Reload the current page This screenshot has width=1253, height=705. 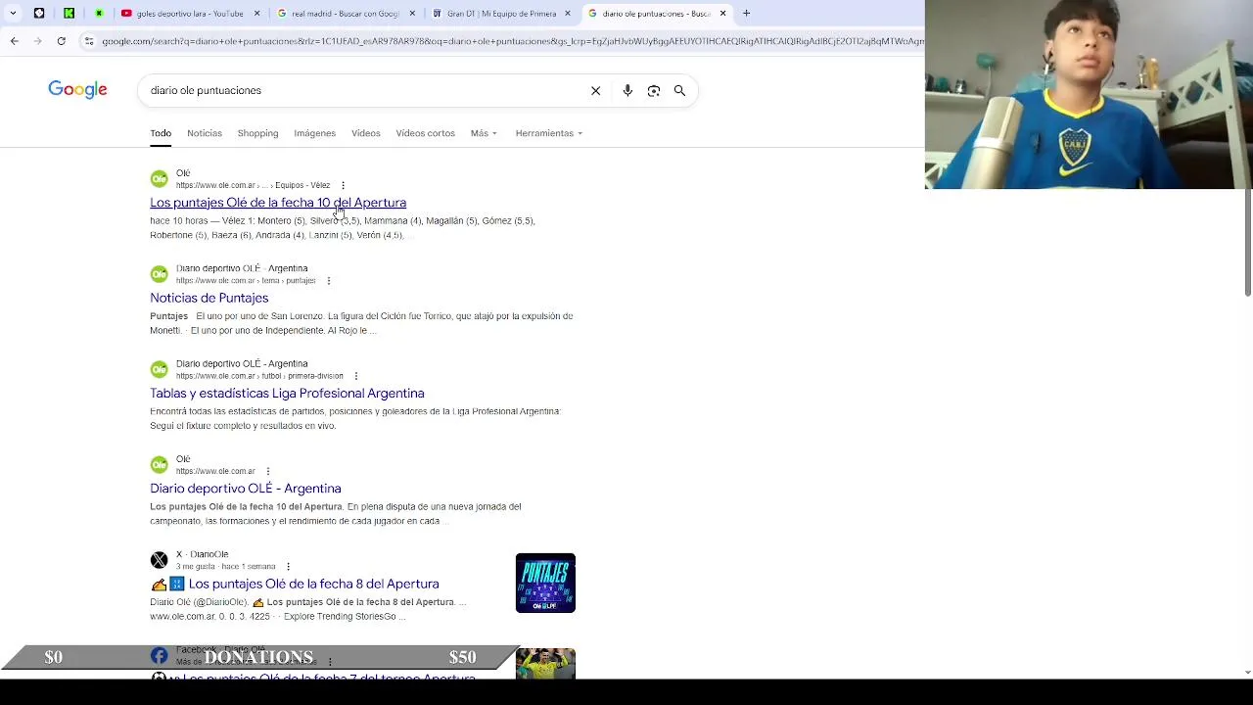pos(61,41)
